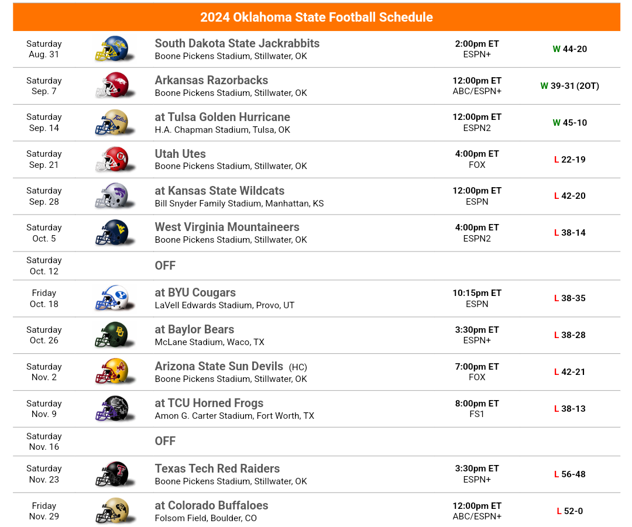Open the Colorado Buffaloes helmet icon
Image resolution: width=632 pixels, height=527 pixels.
(x=115, y=511)
